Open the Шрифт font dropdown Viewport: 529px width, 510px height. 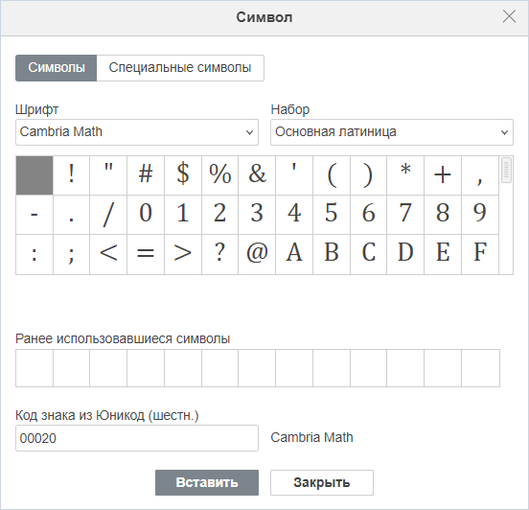click(x=137, y=132)
